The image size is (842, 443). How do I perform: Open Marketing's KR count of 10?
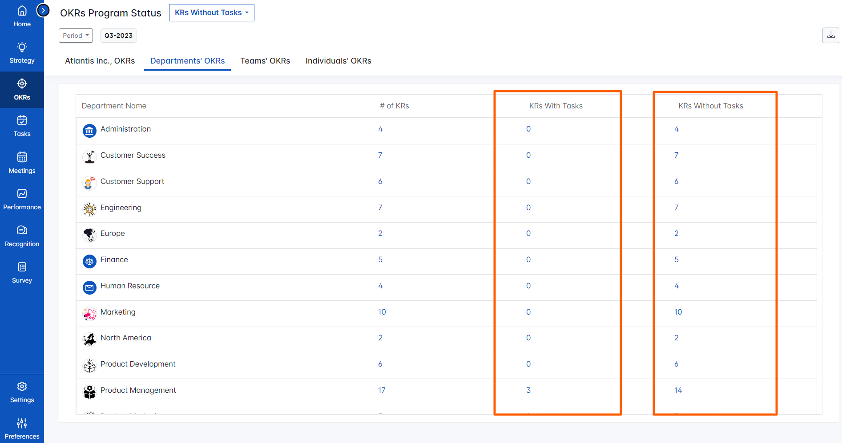tap(382, 312)
